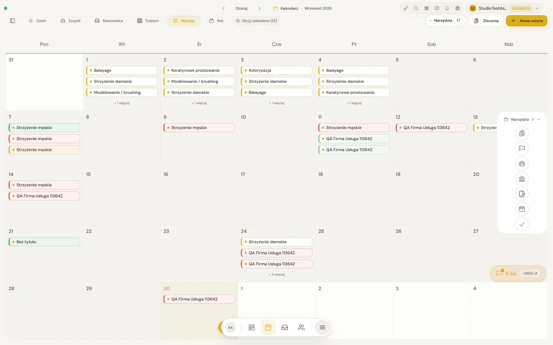
Task: Click the checkmark tool icon
Action: click(x=522, y=224)
